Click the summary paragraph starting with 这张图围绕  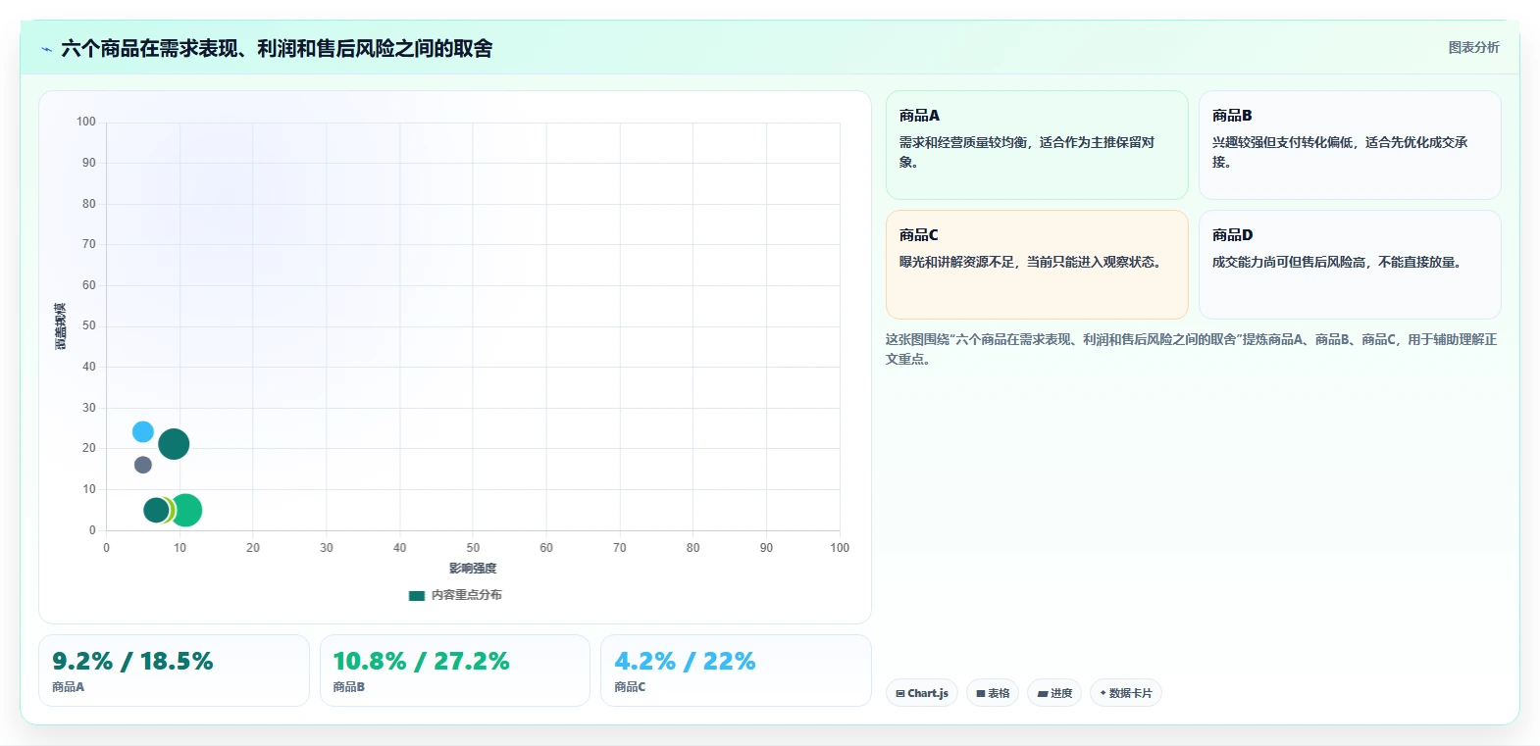(x=1191, y=349)
